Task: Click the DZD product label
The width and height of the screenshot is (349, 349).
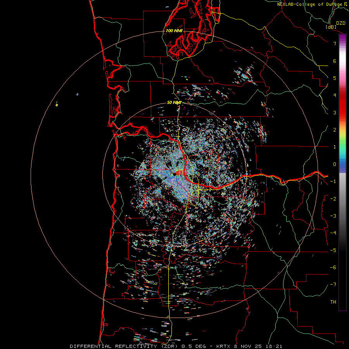Action: pos(341,23)
